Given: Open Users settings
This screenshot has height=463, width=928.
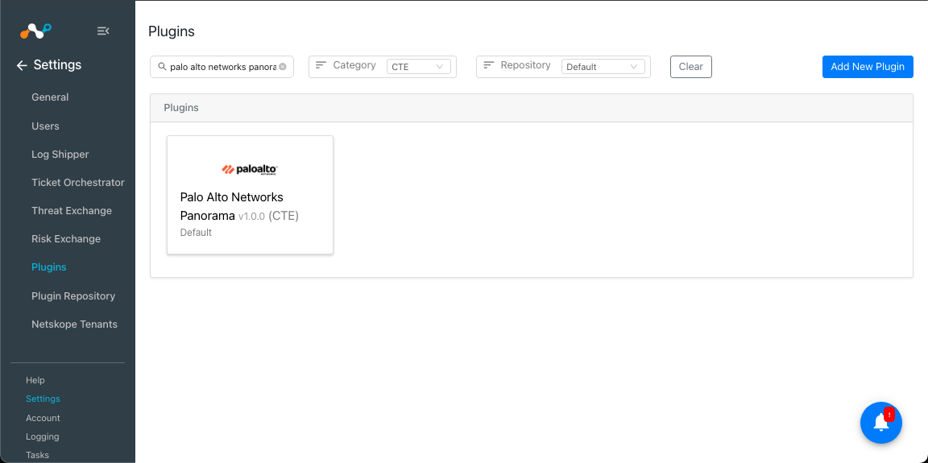Looking at the screenshot, I should tap(46, 126).
